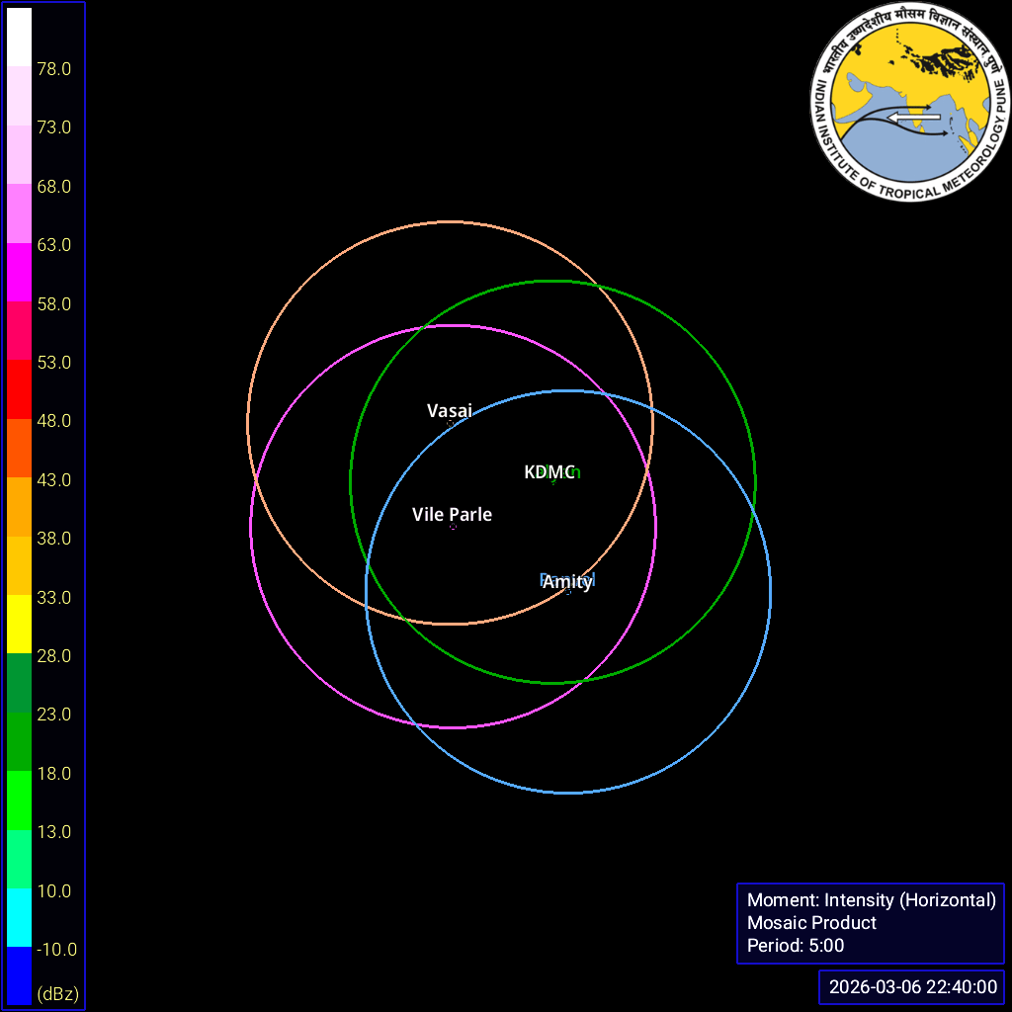Click the orange Vasai range ring
The width and height of the screenshot is (1012, 1012).
point(450,222)
